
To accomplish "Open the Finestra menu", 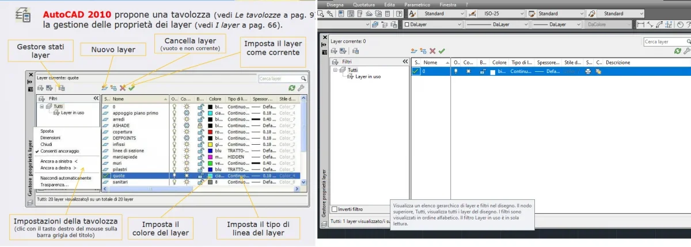I will [448, 5].
